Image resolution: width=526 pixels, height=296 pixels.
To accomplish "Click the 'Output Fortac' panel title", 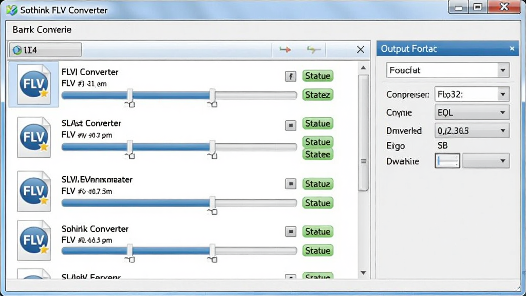I will point(409,49).
